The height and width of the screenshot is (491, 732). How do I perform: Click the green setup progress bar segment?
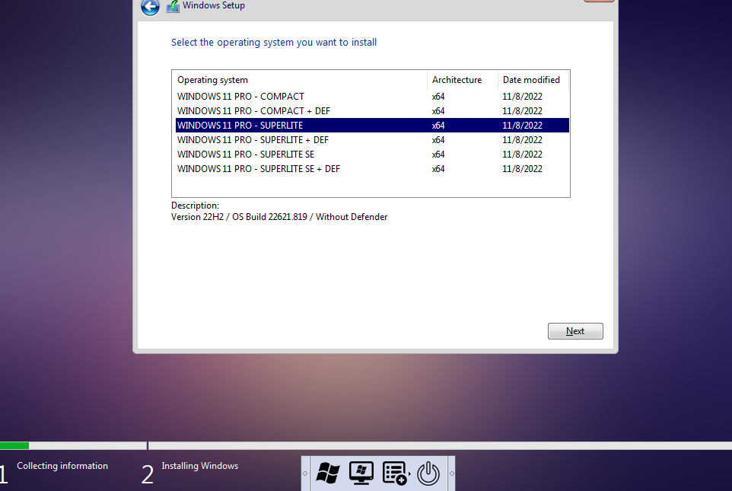[x=14, y=445]
